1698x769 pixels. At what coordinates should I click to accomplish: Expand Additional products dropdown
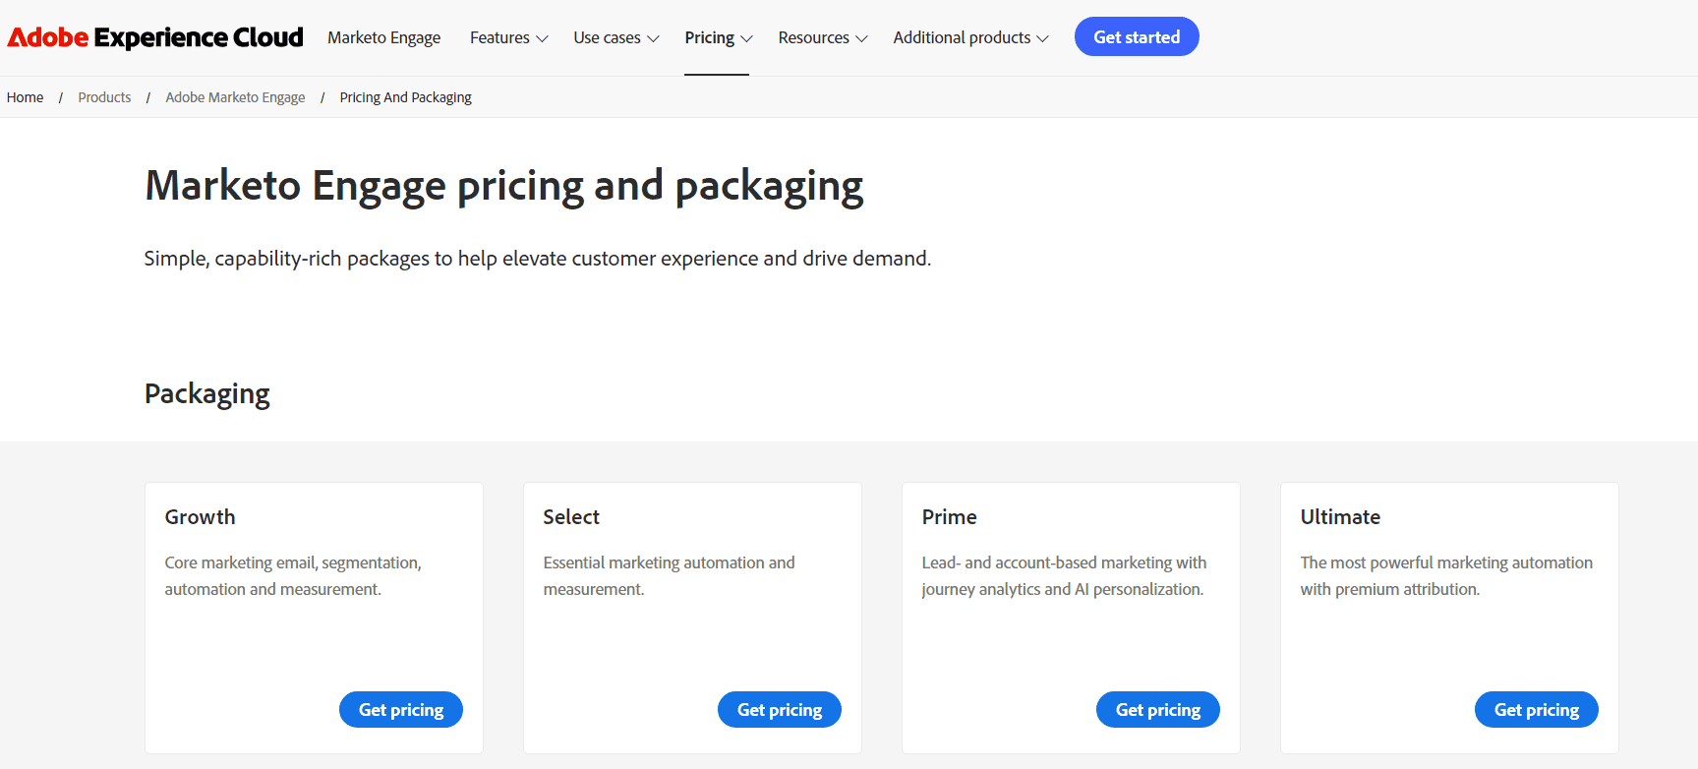pos(971,37)
